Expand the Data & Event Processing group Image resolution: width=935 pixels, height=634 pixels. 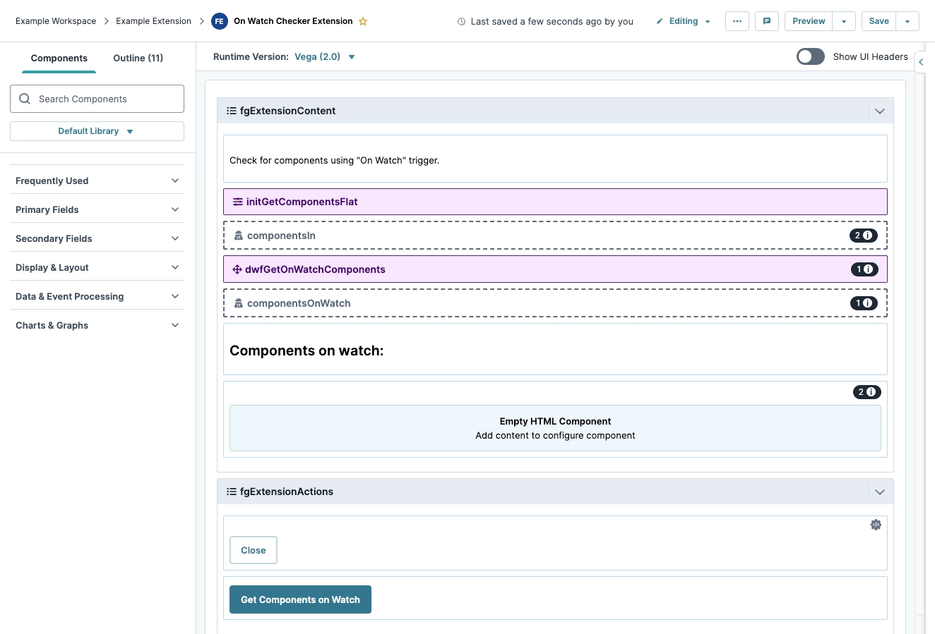pos(97,296)
